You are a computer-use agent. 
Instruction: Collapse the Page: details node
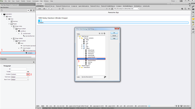[x=11, y=39]
